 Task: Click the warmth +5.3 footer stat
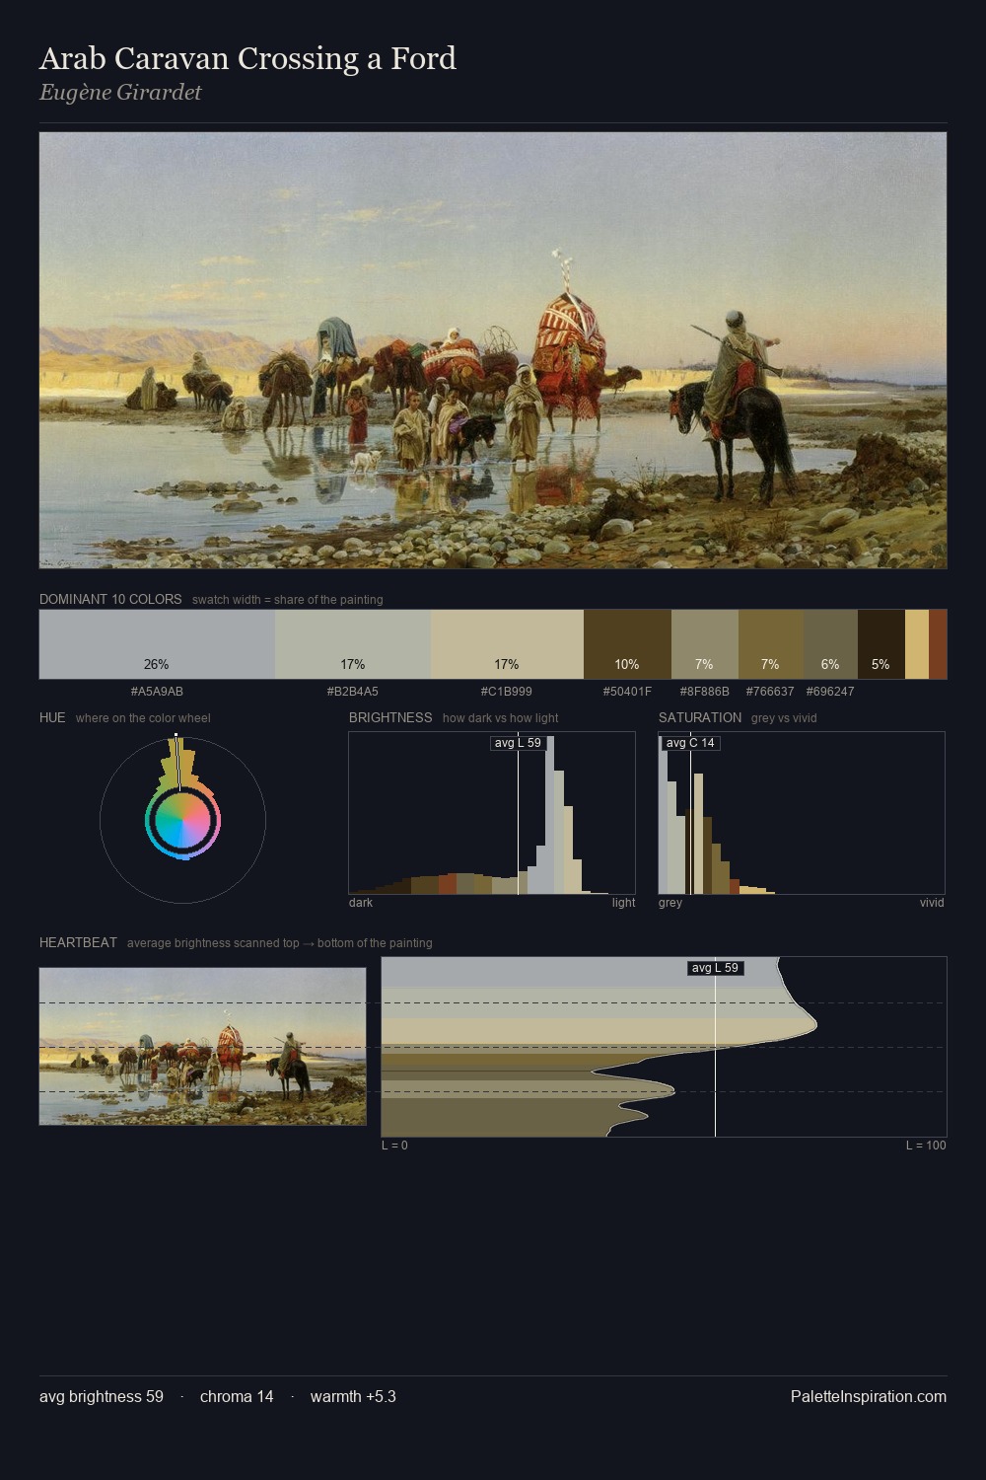click(x=353, y=1396)
